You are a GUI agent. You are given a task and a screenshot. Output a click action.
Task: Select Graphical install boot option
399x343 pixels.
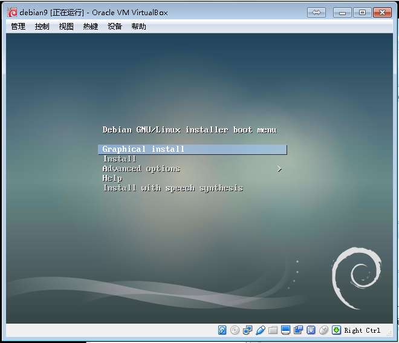[193, 149]
